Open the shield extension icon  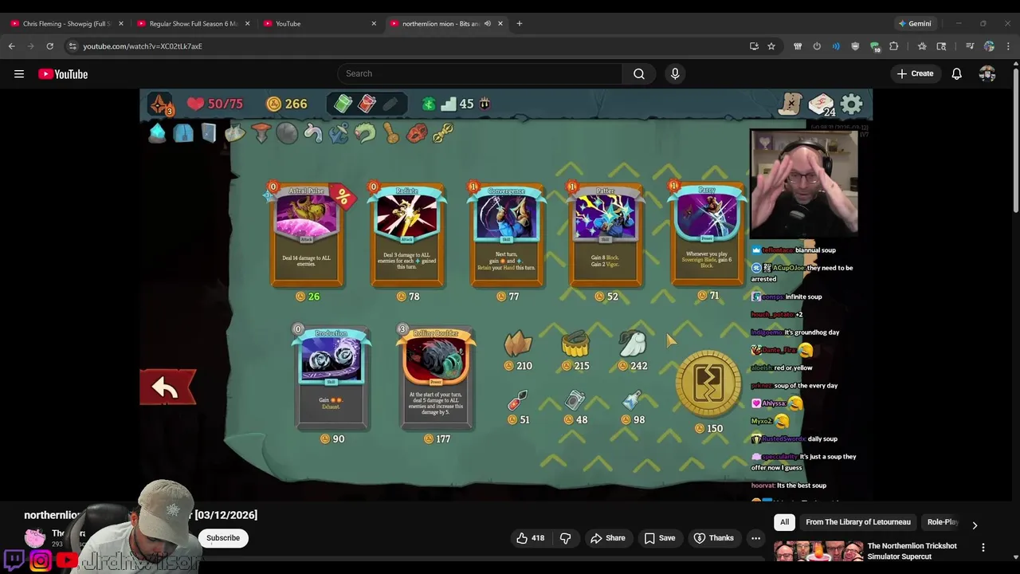855,46
